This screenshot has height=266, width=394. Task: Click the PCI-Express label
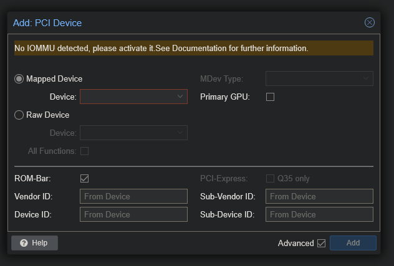224,179
